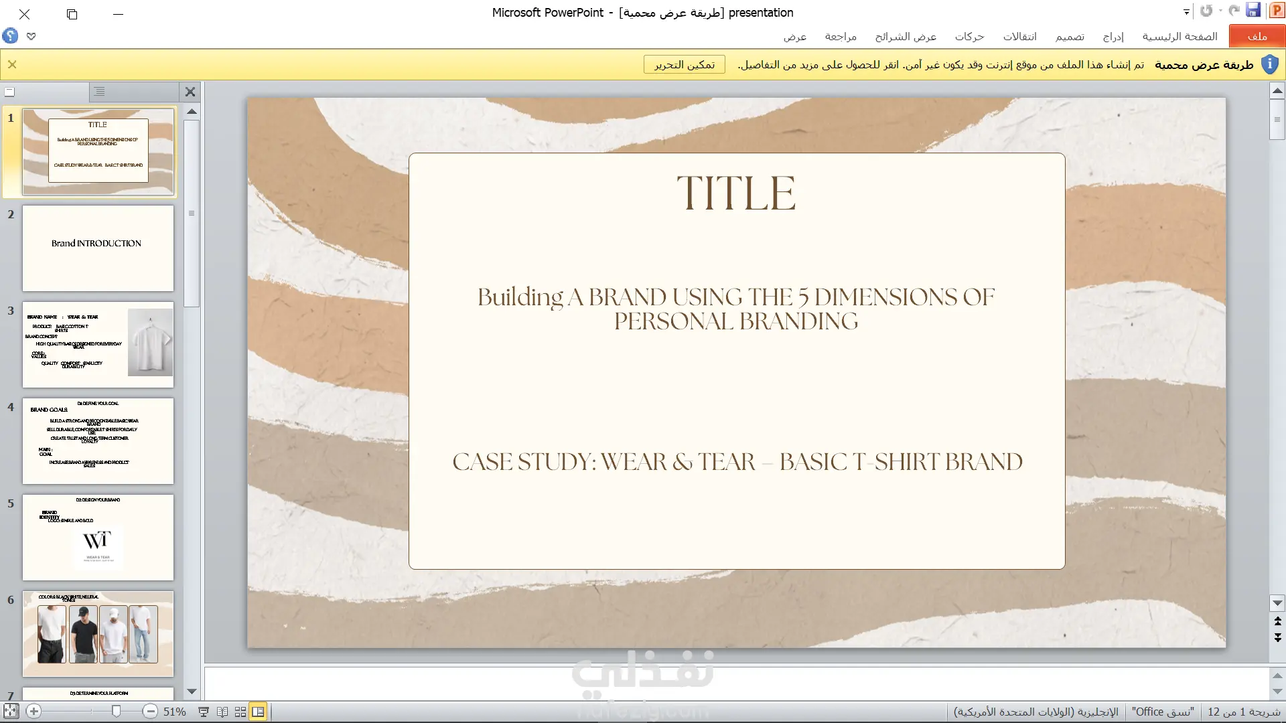Switch to the تصميم (Design) tab
The width and height of the screenshot is (1286, 723).
1070,36
